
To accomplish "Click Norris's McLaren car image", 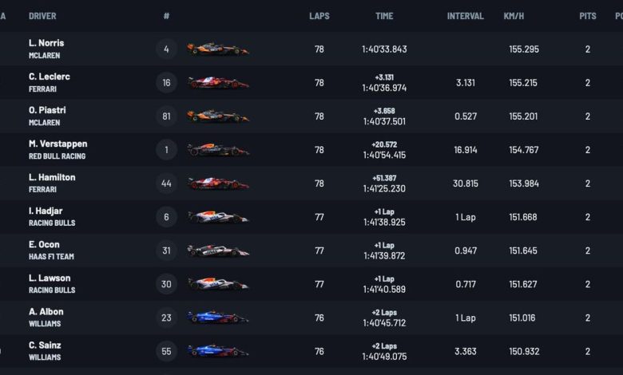I will tap(218, 49).
